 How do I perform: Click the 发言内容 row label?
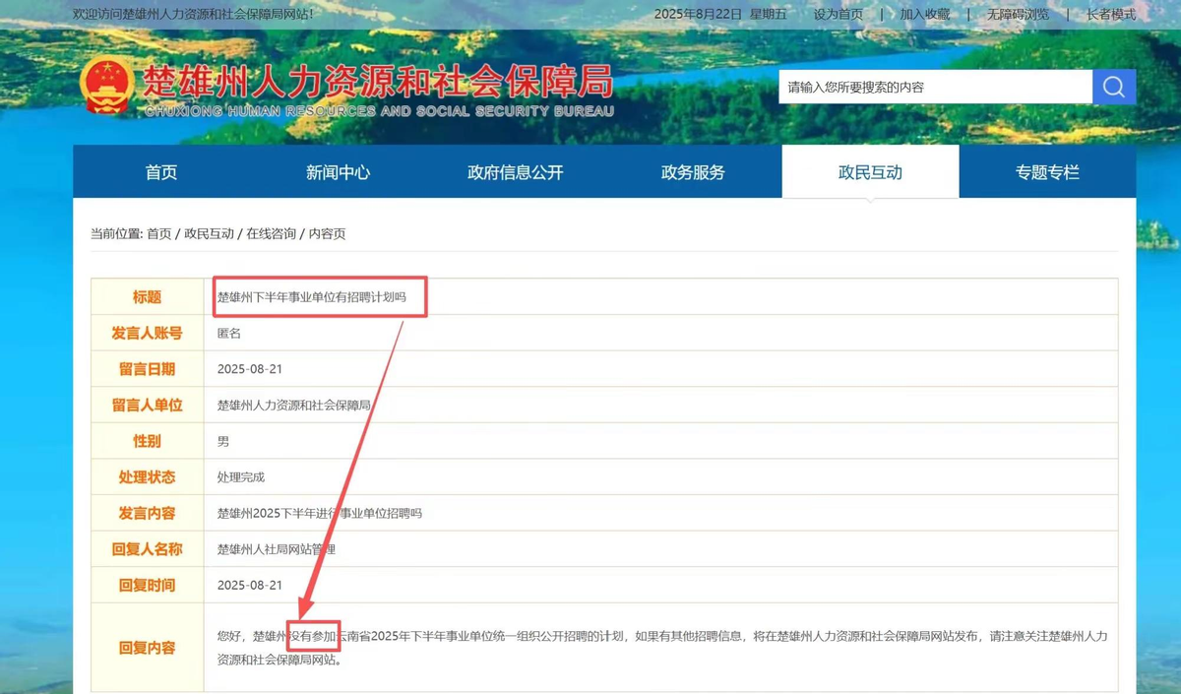(148, 513)
